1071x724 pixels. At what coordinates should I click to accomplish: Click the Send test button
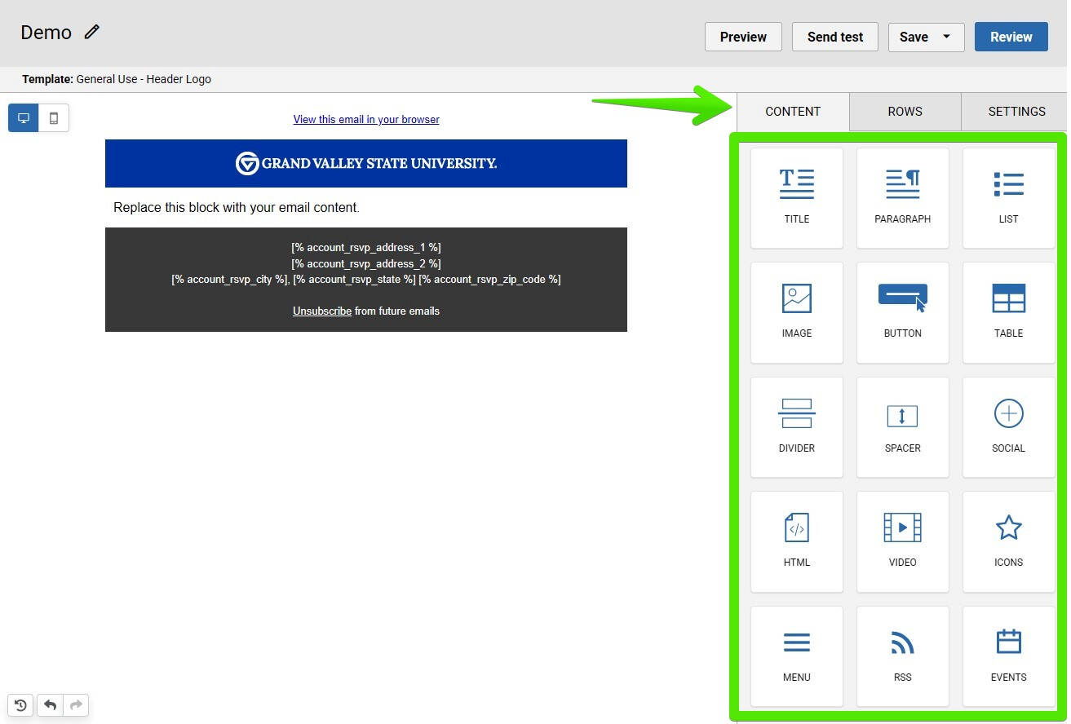click(x=834, y=37)
